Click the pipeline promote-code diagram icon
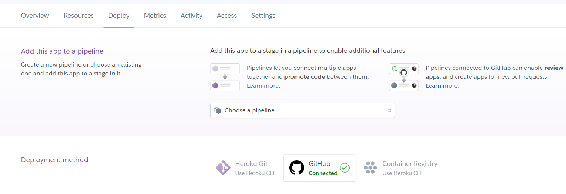The width and height of the screenshot is (566, 194). coord(225,77)
